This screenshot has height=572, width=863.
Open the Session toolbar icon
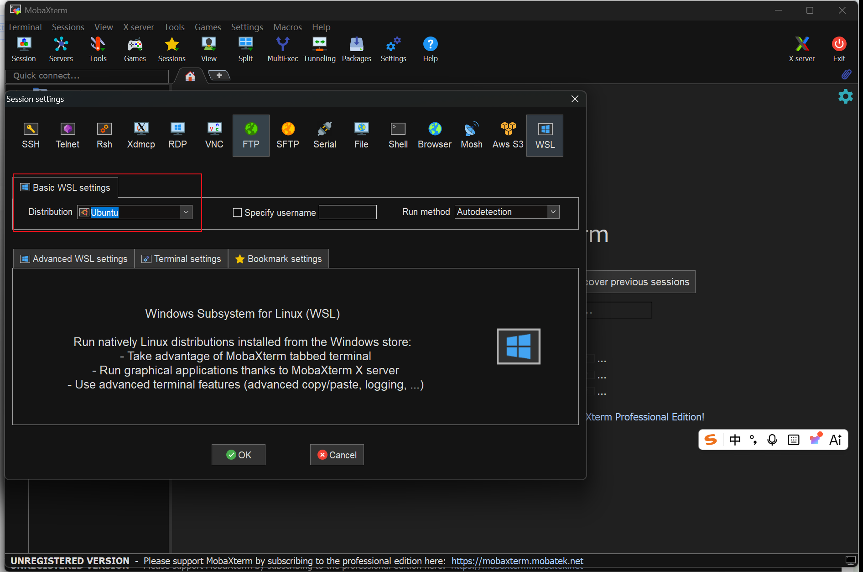click(24, 49)
